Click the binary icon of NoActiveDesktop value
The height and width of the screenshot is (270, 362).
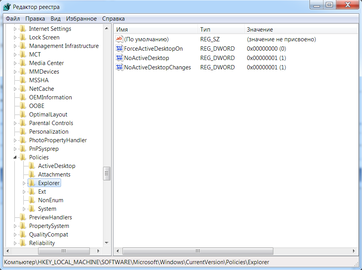tap(119, 58)
